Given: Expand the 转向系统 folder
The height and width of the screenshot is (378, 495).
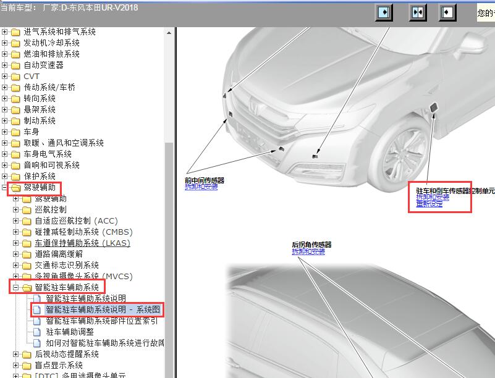Looking at the screenshot, I should pos(4,98).
